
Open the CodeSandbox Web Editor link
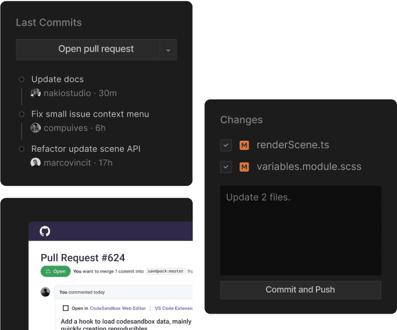coord(117,308)
